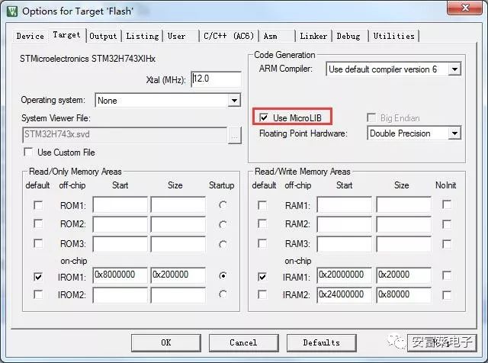Click the IRAM1 Size field showing 0x20000
The width and height of the screenshot is (488, 363).
point(403,275)
